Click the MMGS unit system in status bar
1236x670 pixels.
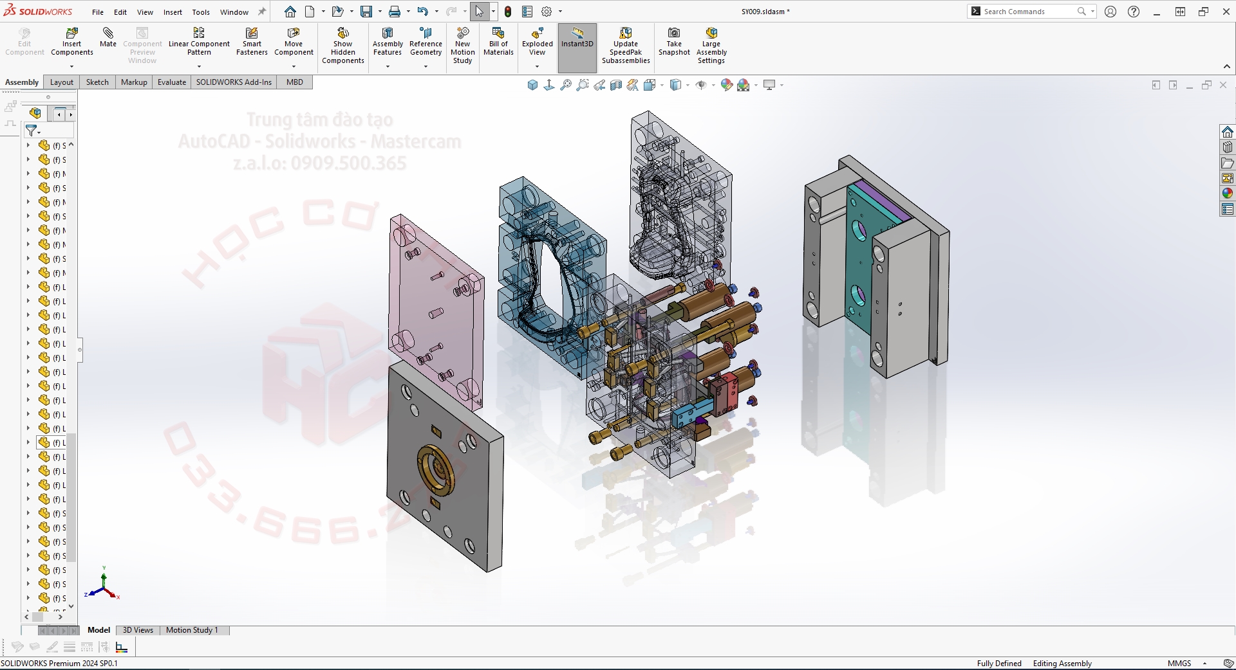tap(1179, 664)
